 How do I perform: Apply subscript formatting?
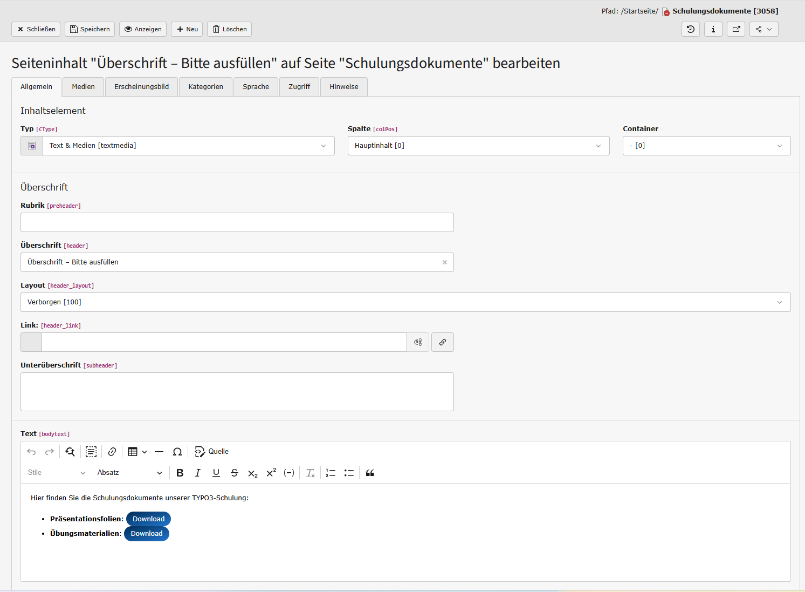click(x=253, y=473)
